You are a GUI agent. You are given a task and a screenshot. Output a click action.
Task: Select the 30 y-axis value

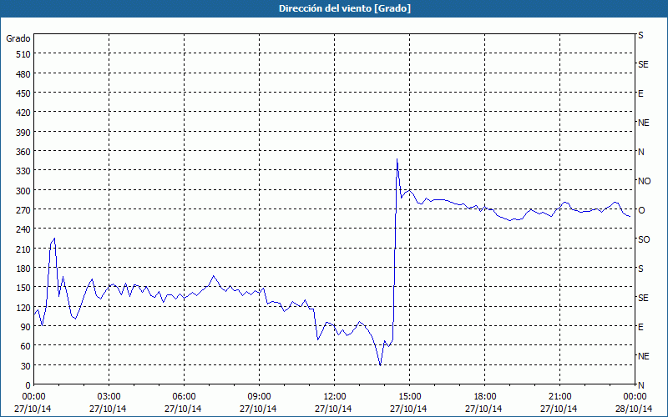coord(26,366)
